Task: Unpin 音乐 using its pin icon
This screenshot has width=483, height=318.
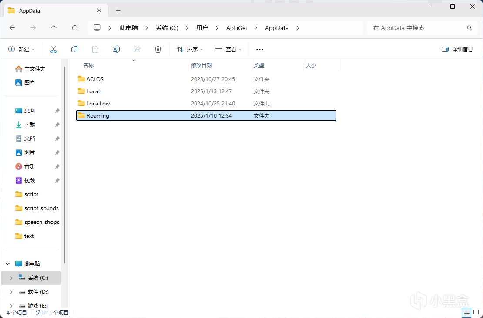Action: pyautogui.click(x=57, y=166)
